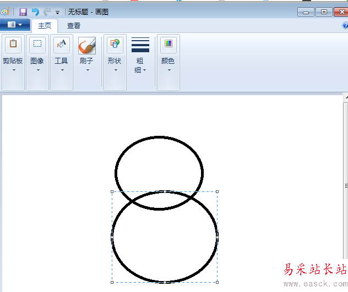Expand the 剪贴板 dropdown arrow
The image size is (348, 292).
14,70
